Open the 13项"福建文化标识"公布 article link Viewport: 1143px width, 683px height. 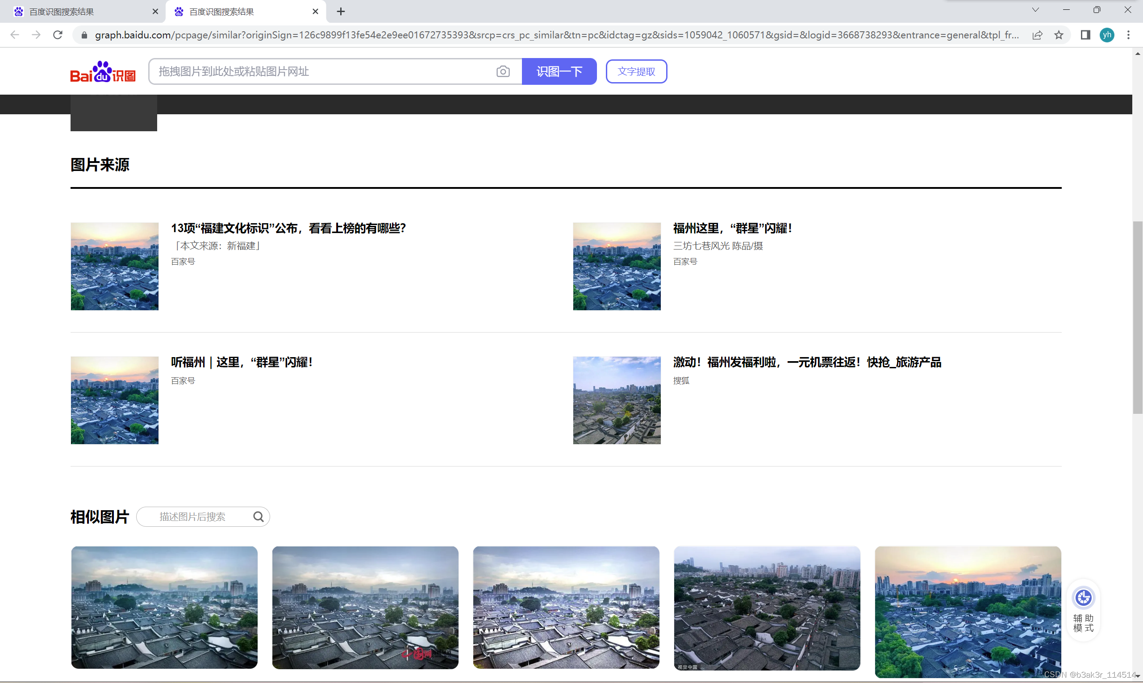pos(288,228)
